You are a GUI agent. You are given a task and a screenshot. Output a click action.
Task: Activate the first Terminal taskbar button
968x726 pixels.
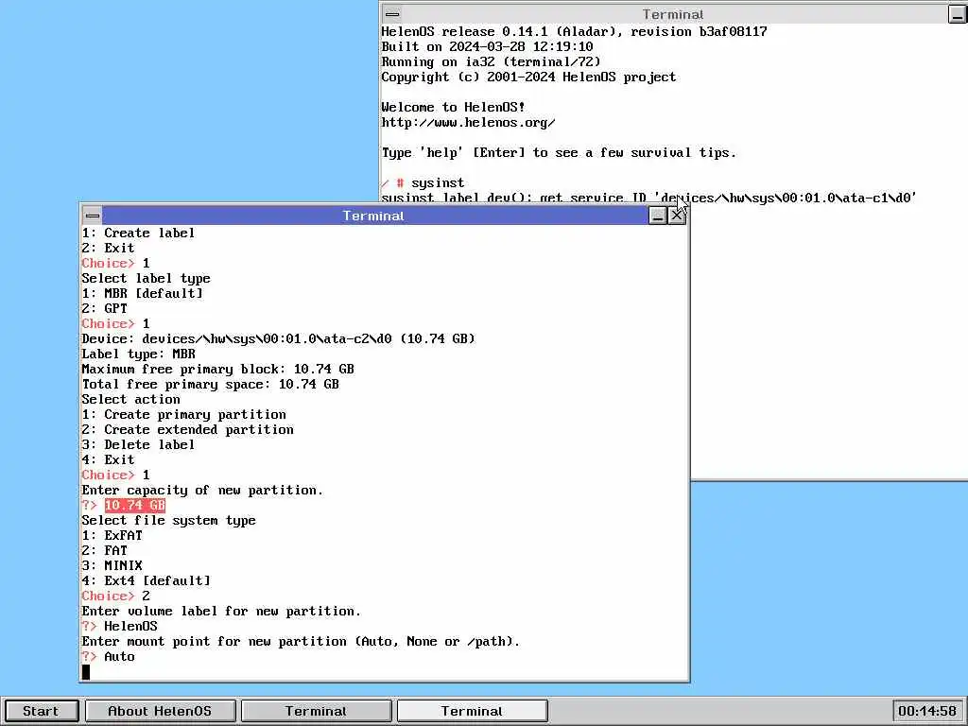(x=316, y=711)
